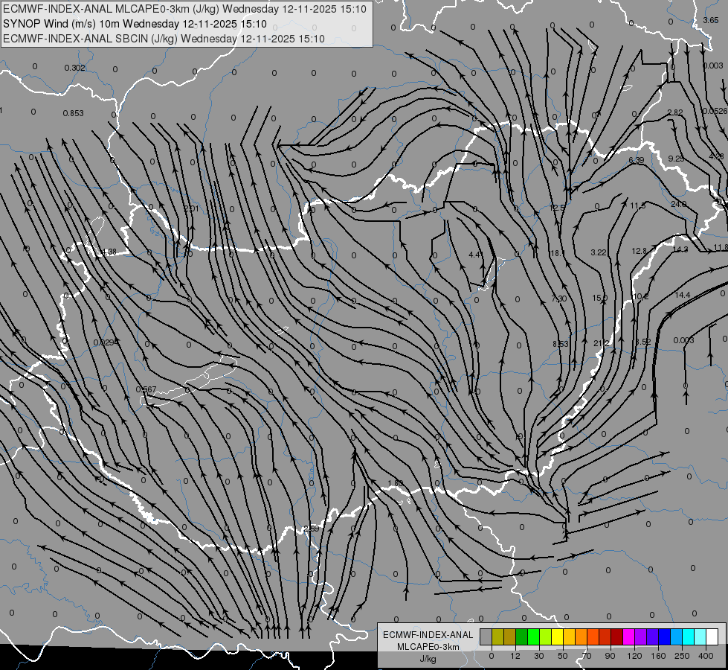The height and width of the screenshot is (670, 728).
Task: Click map value 2.01
Action: (x=191, y=208)
